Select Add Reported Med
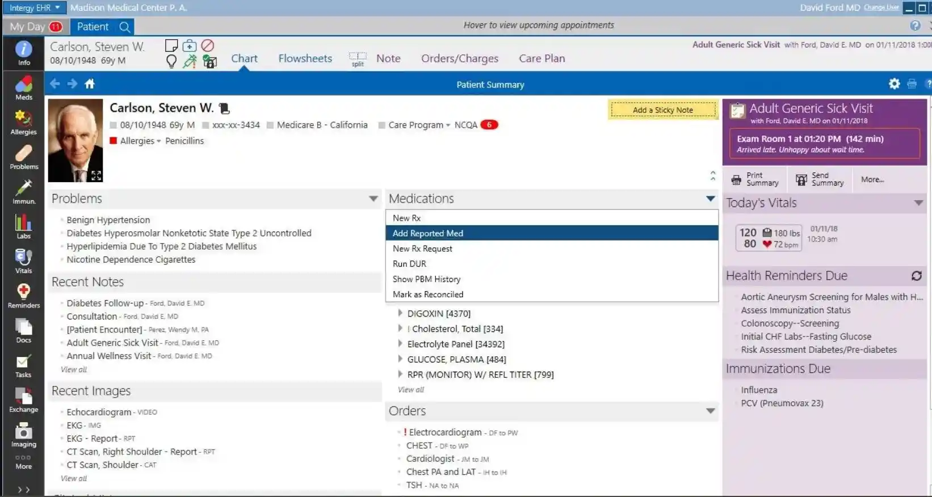This screenshot has width=932, height=497. click(x=552, y=233)
